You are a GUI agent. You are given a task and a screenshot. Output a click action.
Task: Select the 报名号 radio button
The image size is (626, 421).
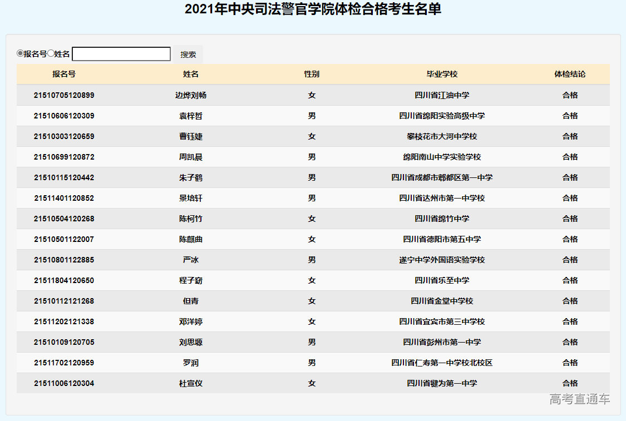[20, 53]
